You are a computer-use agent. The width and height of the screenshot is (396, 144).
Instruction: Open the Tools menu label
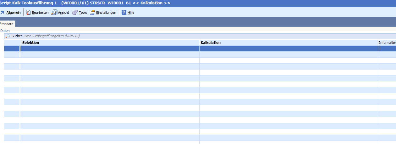(x=83, y=13)
